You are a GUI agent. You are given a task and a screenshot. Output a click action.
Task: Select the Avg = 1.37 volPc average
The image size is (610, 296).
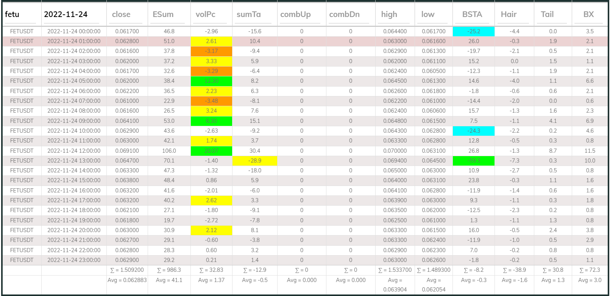tap(211, 280)
